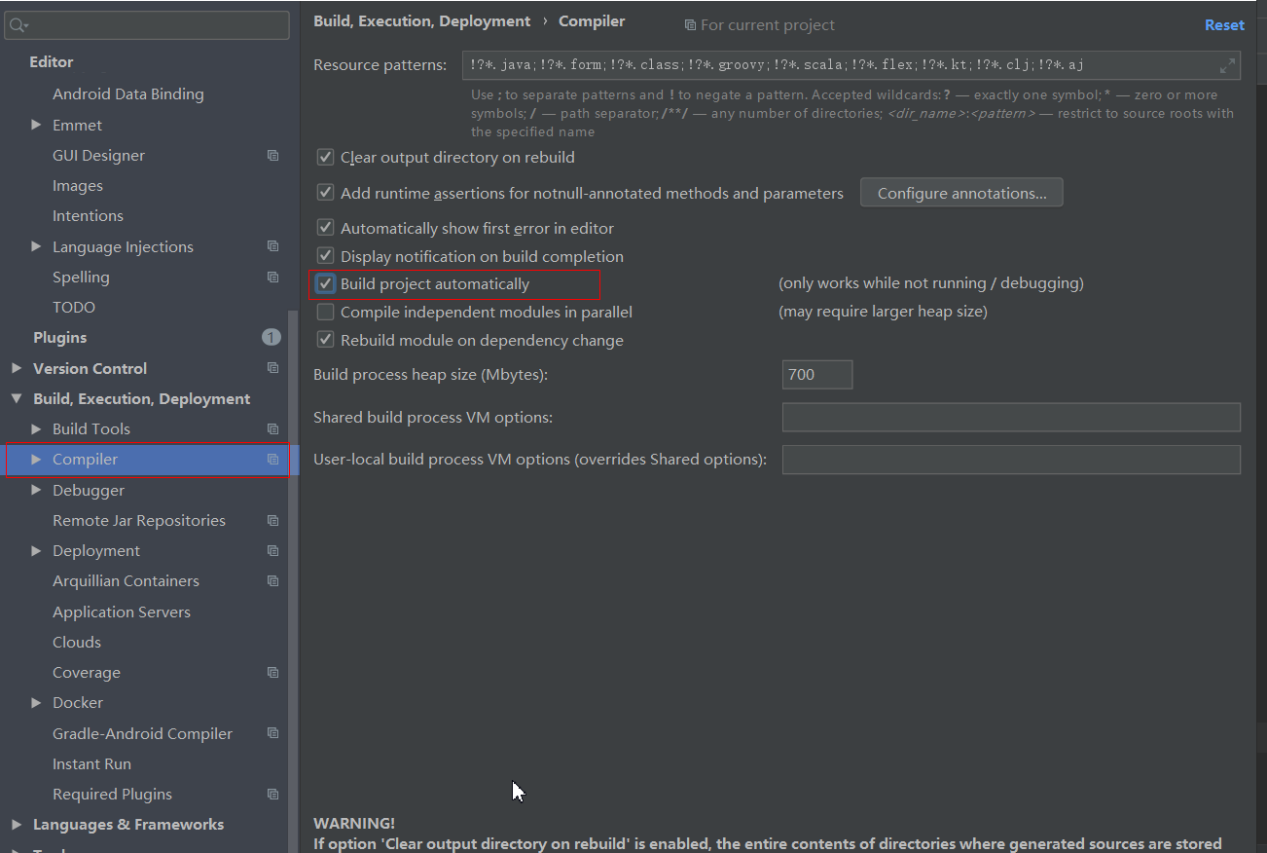Select the TODO settings page
This screenshot has height=853, width=1267.
point(74,307)
